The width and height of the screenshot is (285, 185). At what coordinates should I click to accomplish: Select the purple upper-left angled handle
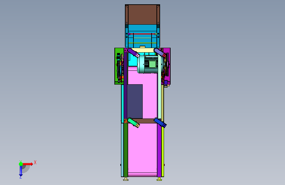point(133,53)
